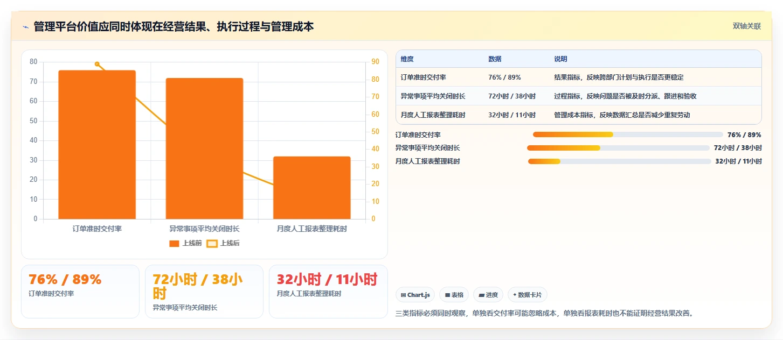Click the 72小时 / 38小时 value beside progress bar
Viewport: 783px width, 340px height.
tap(738, 148)
